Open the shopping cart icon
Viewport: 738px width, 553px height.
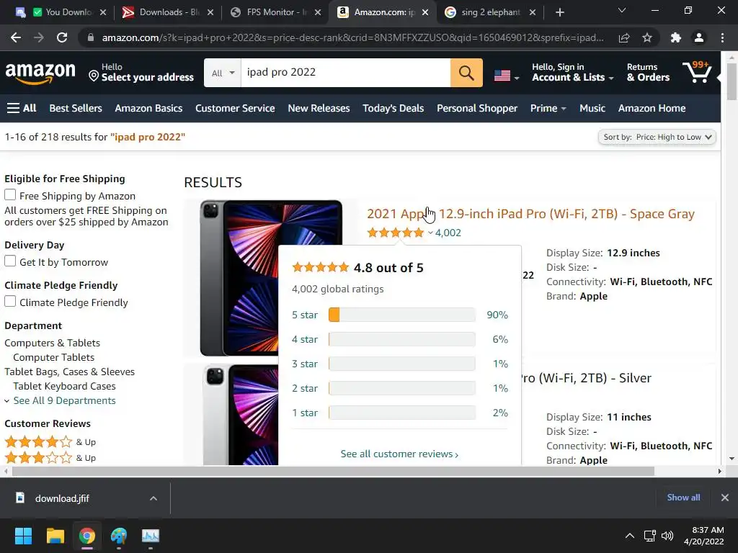(698, 73)
